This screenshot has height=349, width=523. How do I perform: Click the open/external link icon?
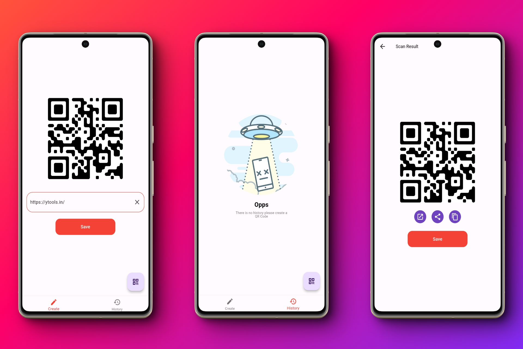(420, 216)
